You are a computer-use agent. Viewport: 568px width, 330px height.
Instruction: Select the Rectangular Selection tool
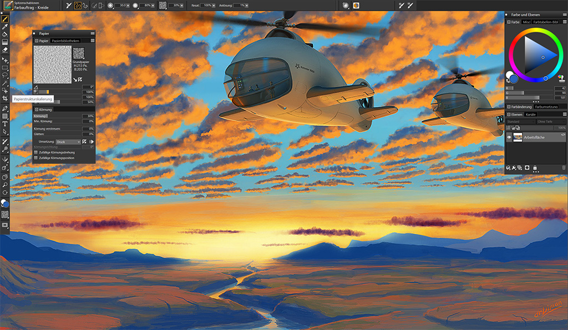(x=4, y=68)
